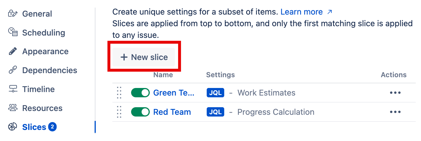Click the Appearance pencil icon
The height and width of the screenshot is (141, 421).
tap(13, 52)
